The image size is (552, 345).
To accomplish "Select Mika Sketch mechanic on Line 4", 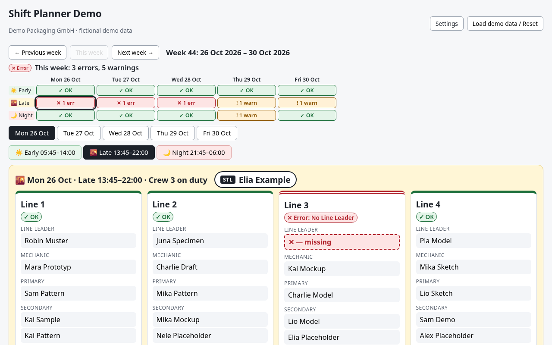I will (x=474, y=267).
